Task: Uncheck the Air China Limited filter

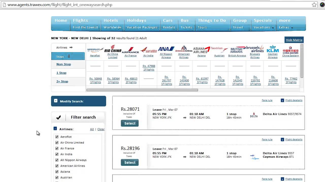Action: click(57, 143)
